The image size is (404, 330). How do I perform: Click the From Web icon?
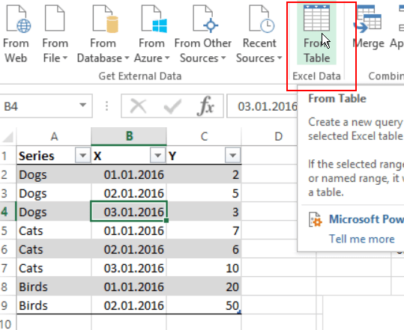click(16, 34)
